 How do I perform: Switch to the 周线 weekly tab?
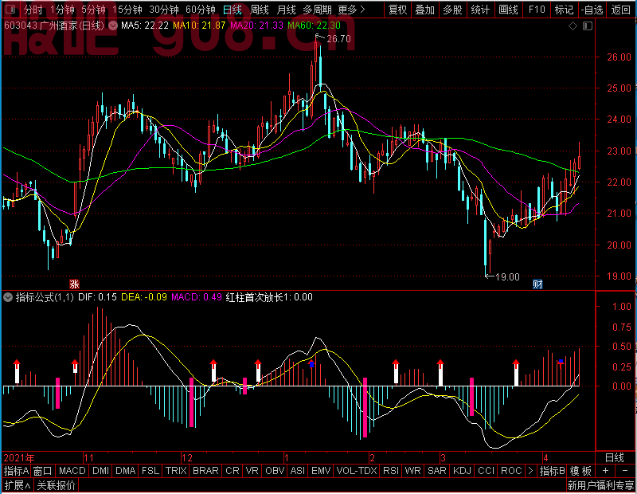[x=260, y=10]
